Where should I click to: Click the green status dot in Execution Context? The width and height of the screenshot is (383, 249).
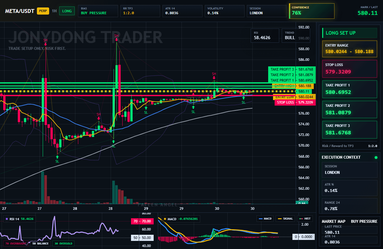coord(376,157)
